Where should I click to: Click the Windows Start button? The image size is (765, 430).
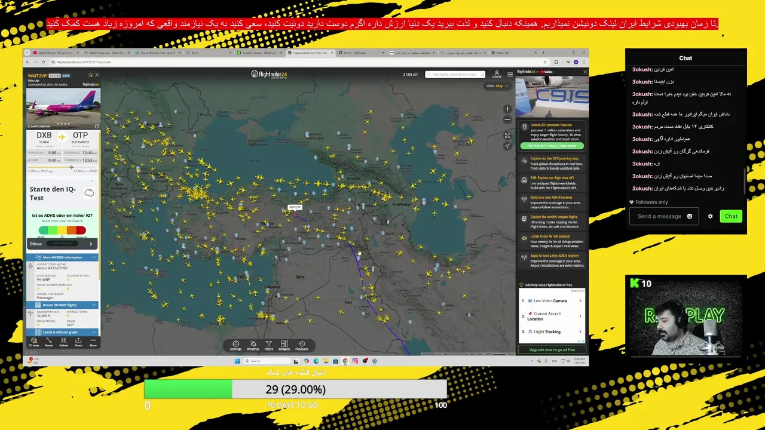[x=237, y=361]
